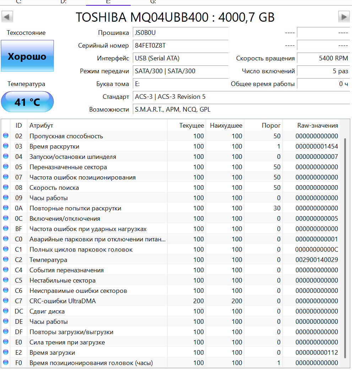Switch to the D: drive tab
This screenshot has height=370, width=352.
tap(64, 2)
